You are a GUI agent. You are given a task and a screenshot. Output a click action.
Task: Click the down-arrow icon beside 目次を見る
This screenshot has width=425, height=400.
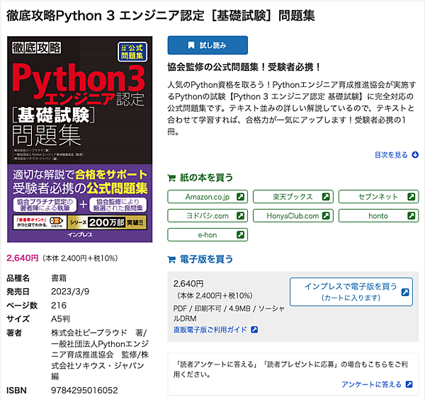tap(414, 154)
